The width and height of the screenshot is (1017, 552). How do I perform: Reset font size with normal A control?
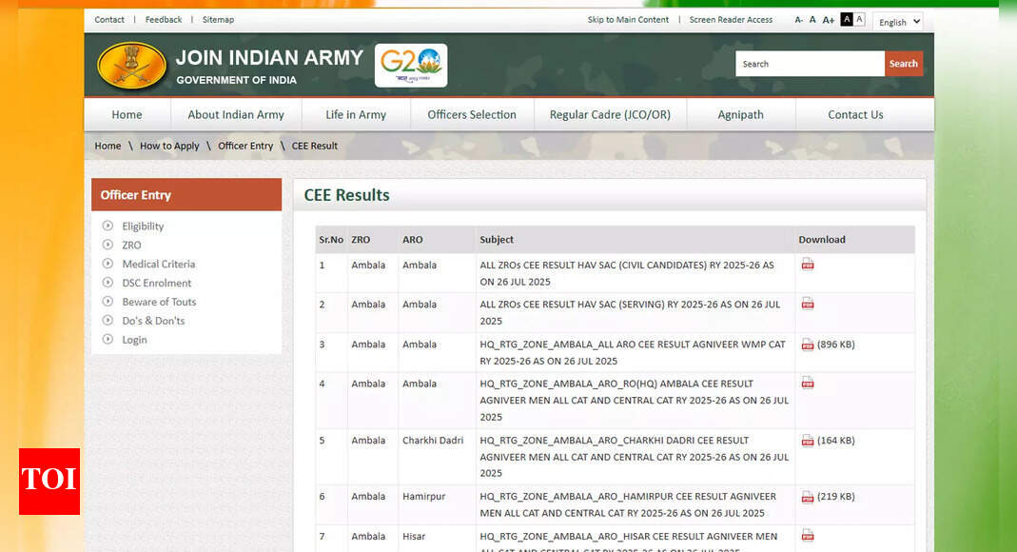(x=812, y=20)
